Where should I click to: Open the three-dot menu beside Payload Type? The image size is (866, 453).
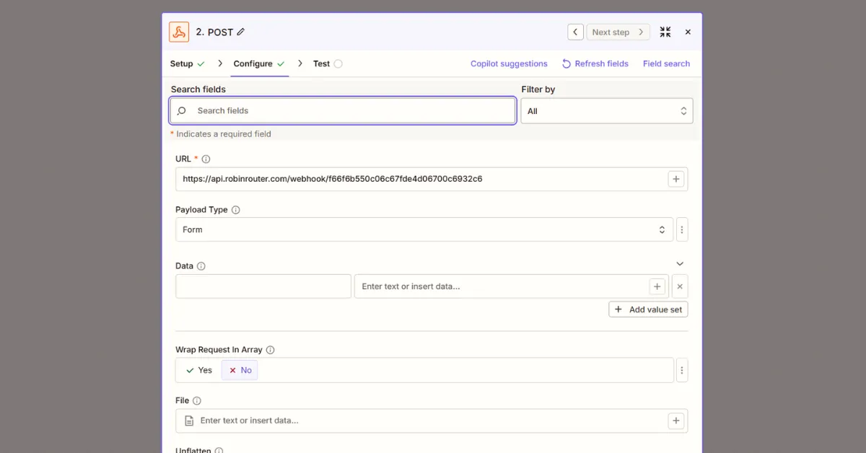coord(681,229)
